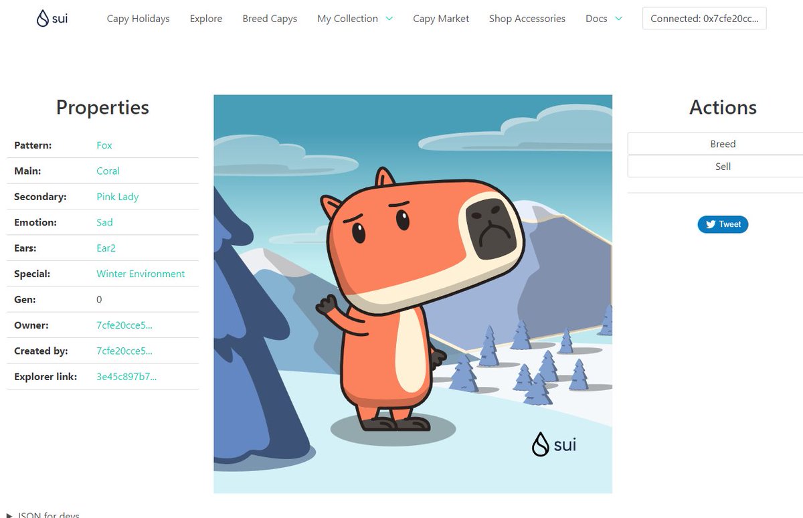
Task: Click the Properties heading
Action: (x=102, y=107)
